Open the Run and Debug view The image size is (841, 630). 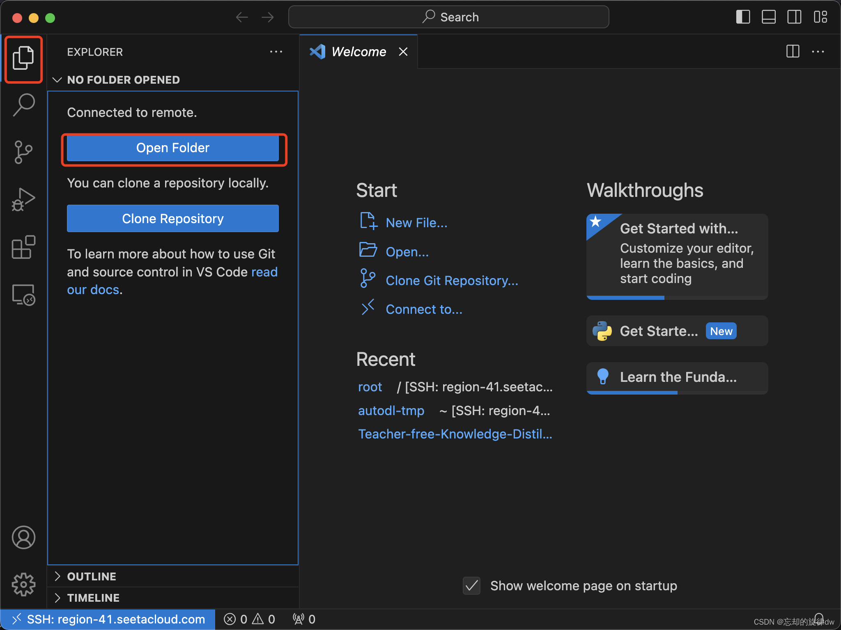(x=23, y=200)
